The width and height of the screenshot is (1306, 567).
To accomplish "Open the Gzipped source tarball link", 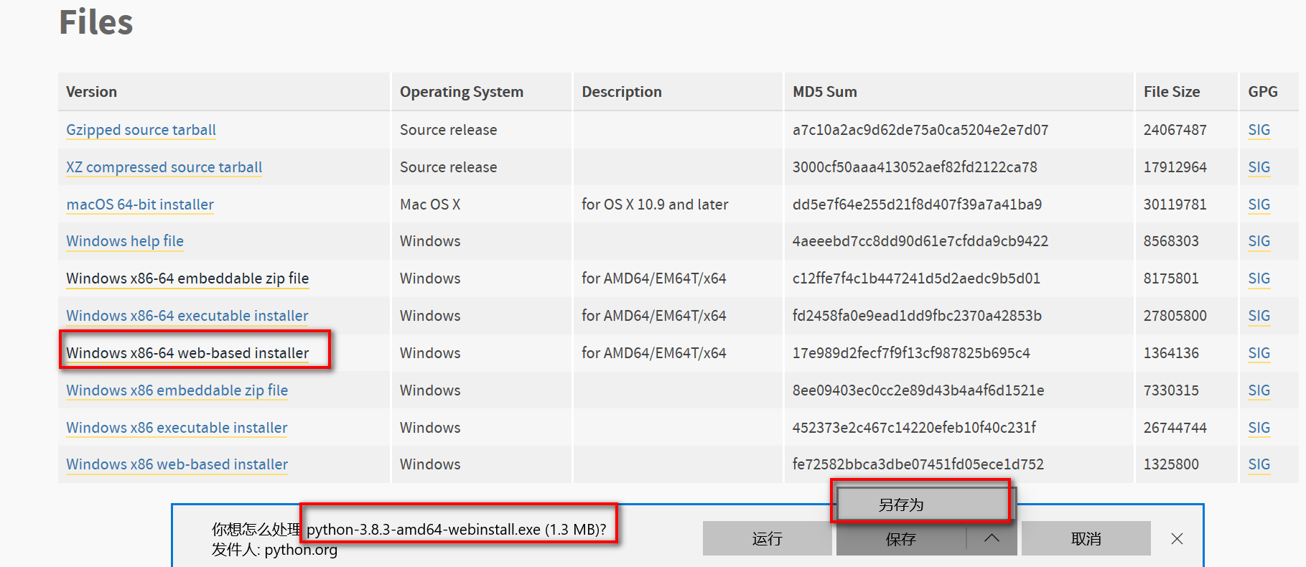I will [x=141, y=130].
